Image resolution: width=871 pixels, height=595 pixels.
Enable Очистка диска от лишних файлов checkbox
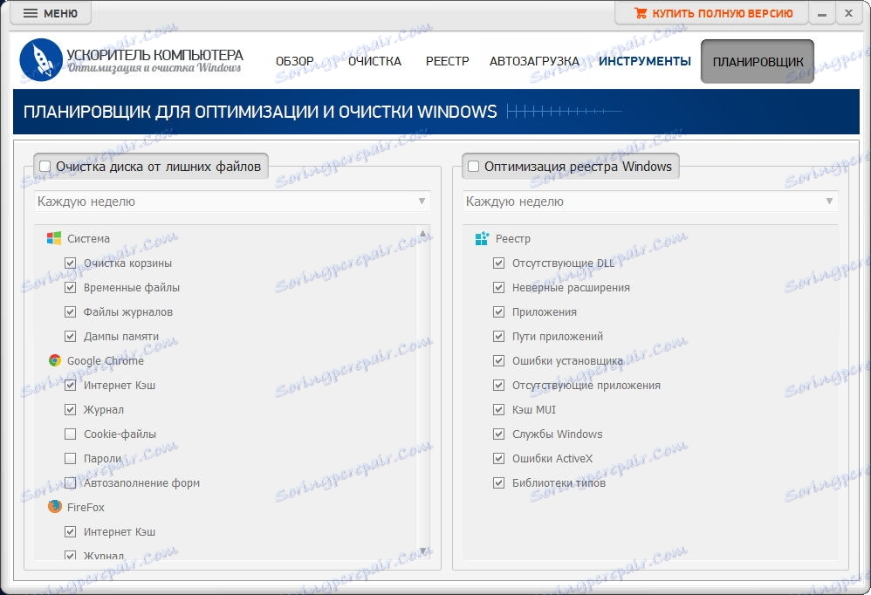tap(45, 167)
